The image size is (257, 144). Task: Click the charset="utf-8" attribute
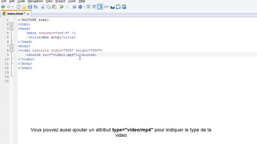click(x=54, y=33)
